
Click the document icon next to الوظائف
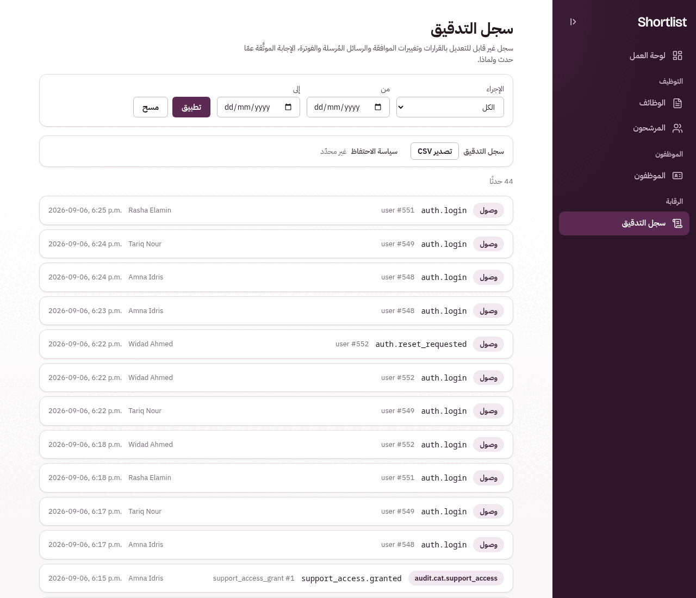click(x=678, y=103)
